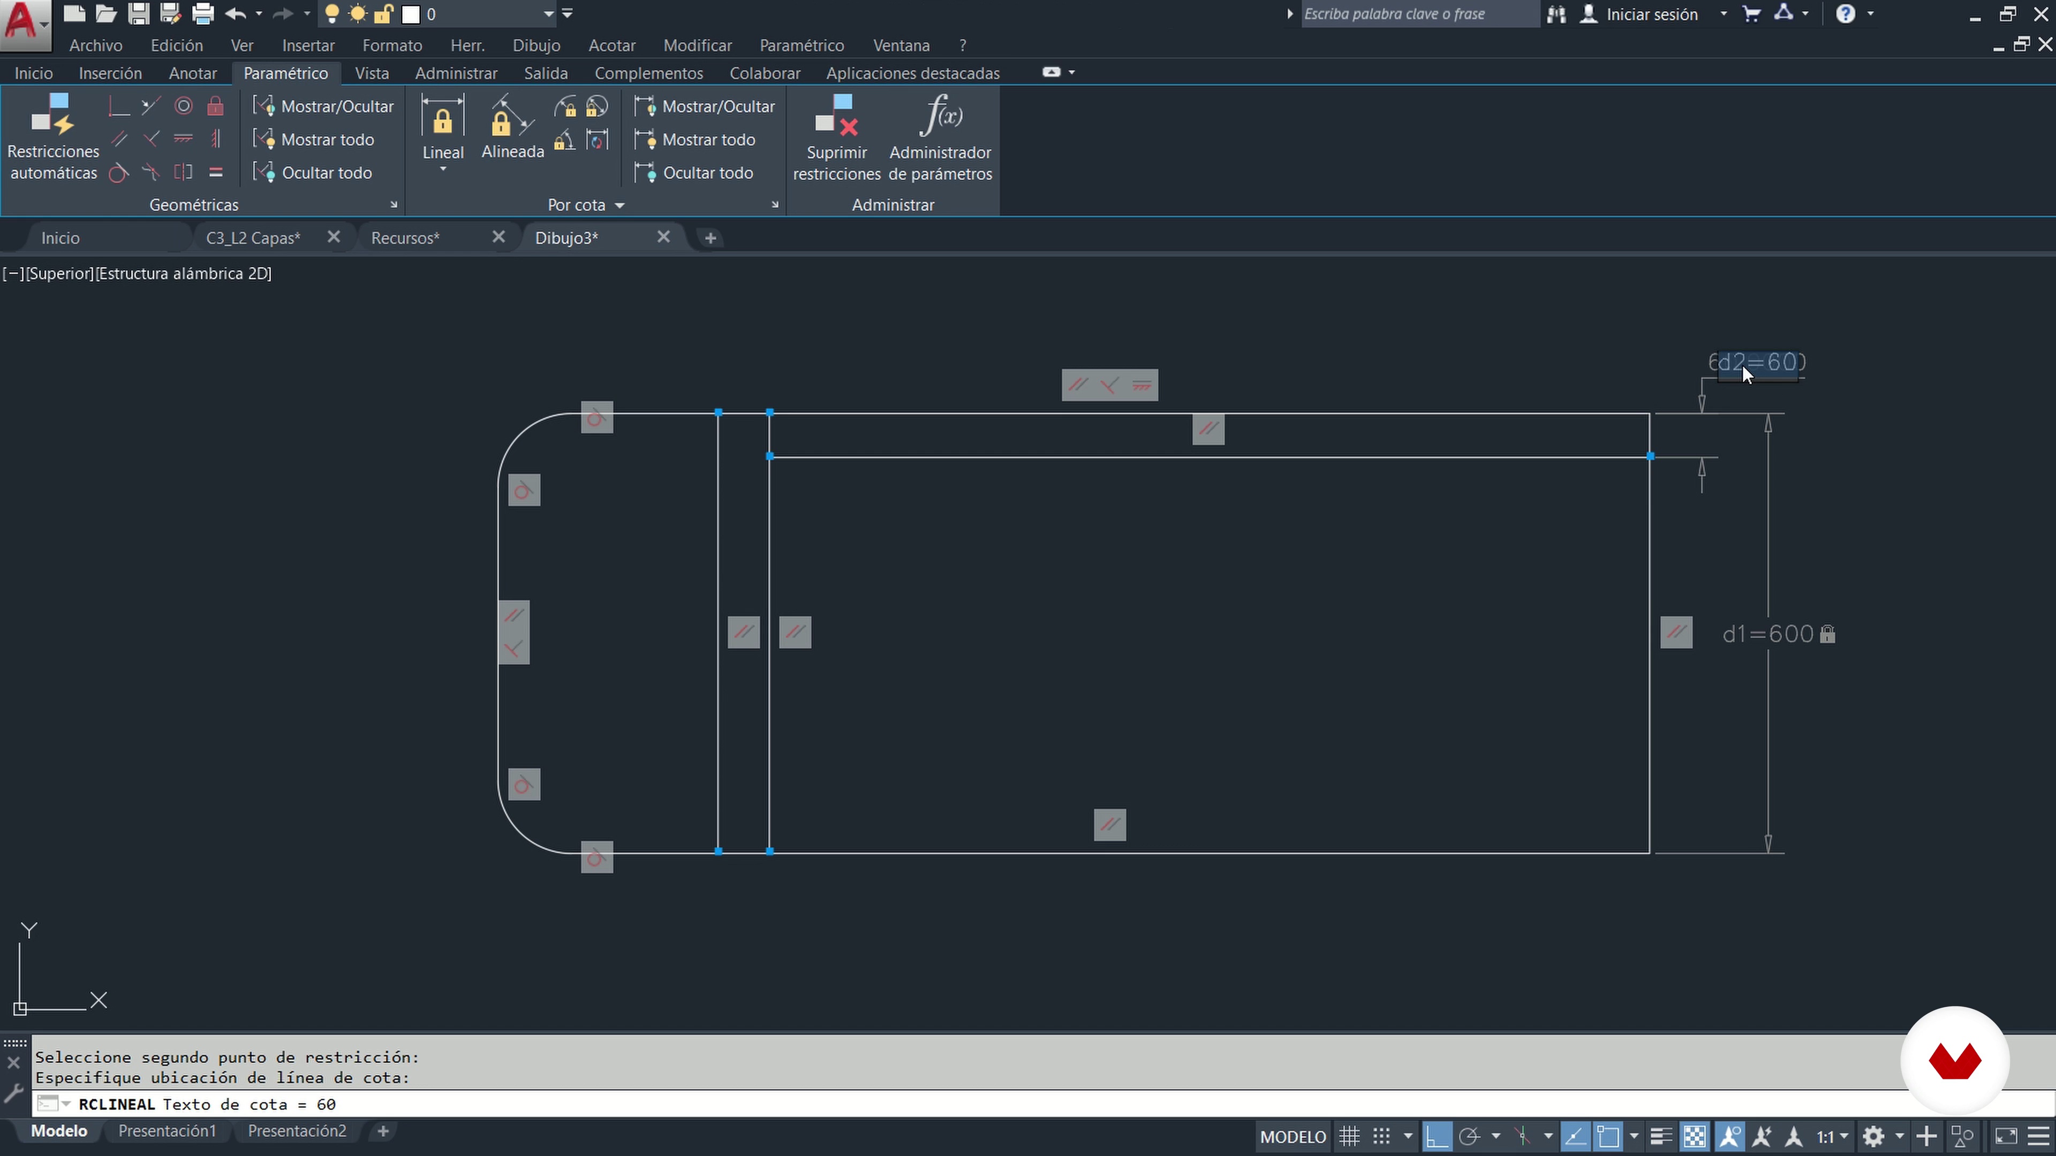
Task: Open the layer dropdown in quick access toolbar
Action: pyautogui.click(x=548, y=13)
